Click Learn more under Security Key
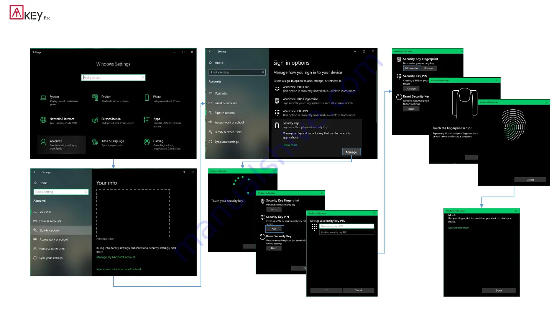This screenshot has height=310, width=552. pyautogui.click(x=290, y=145)
